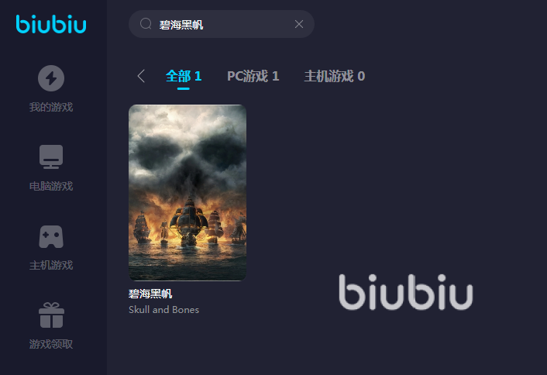Select the 全部 1 tab

(184, 76)
